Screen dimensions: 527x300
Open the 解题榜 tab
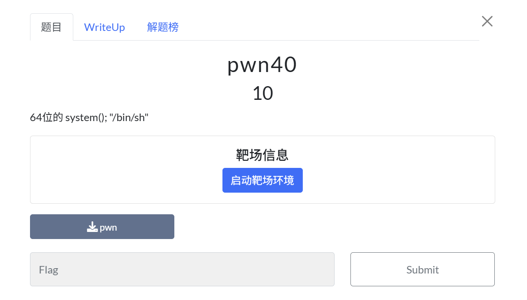[163, 27]
